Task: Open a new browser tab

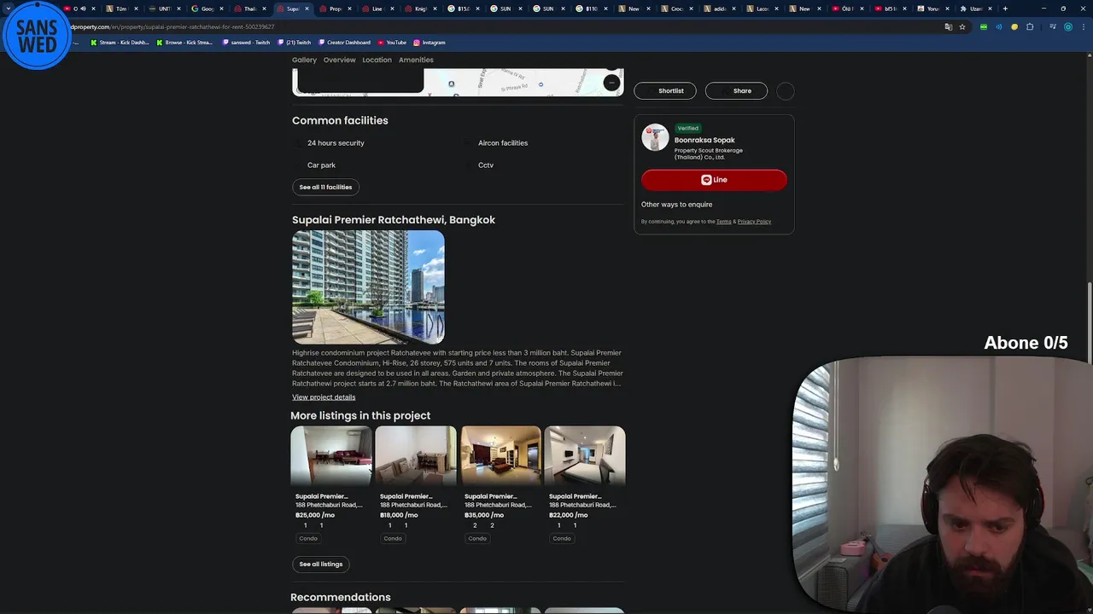Action: coord(1005,9)
